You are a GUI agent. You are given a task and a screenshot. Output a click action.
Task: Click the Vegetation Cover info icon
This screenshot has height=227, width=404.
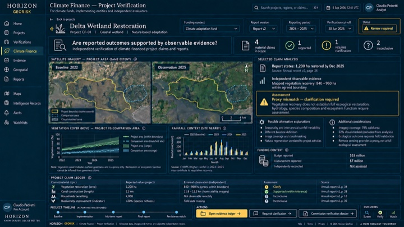144,128
